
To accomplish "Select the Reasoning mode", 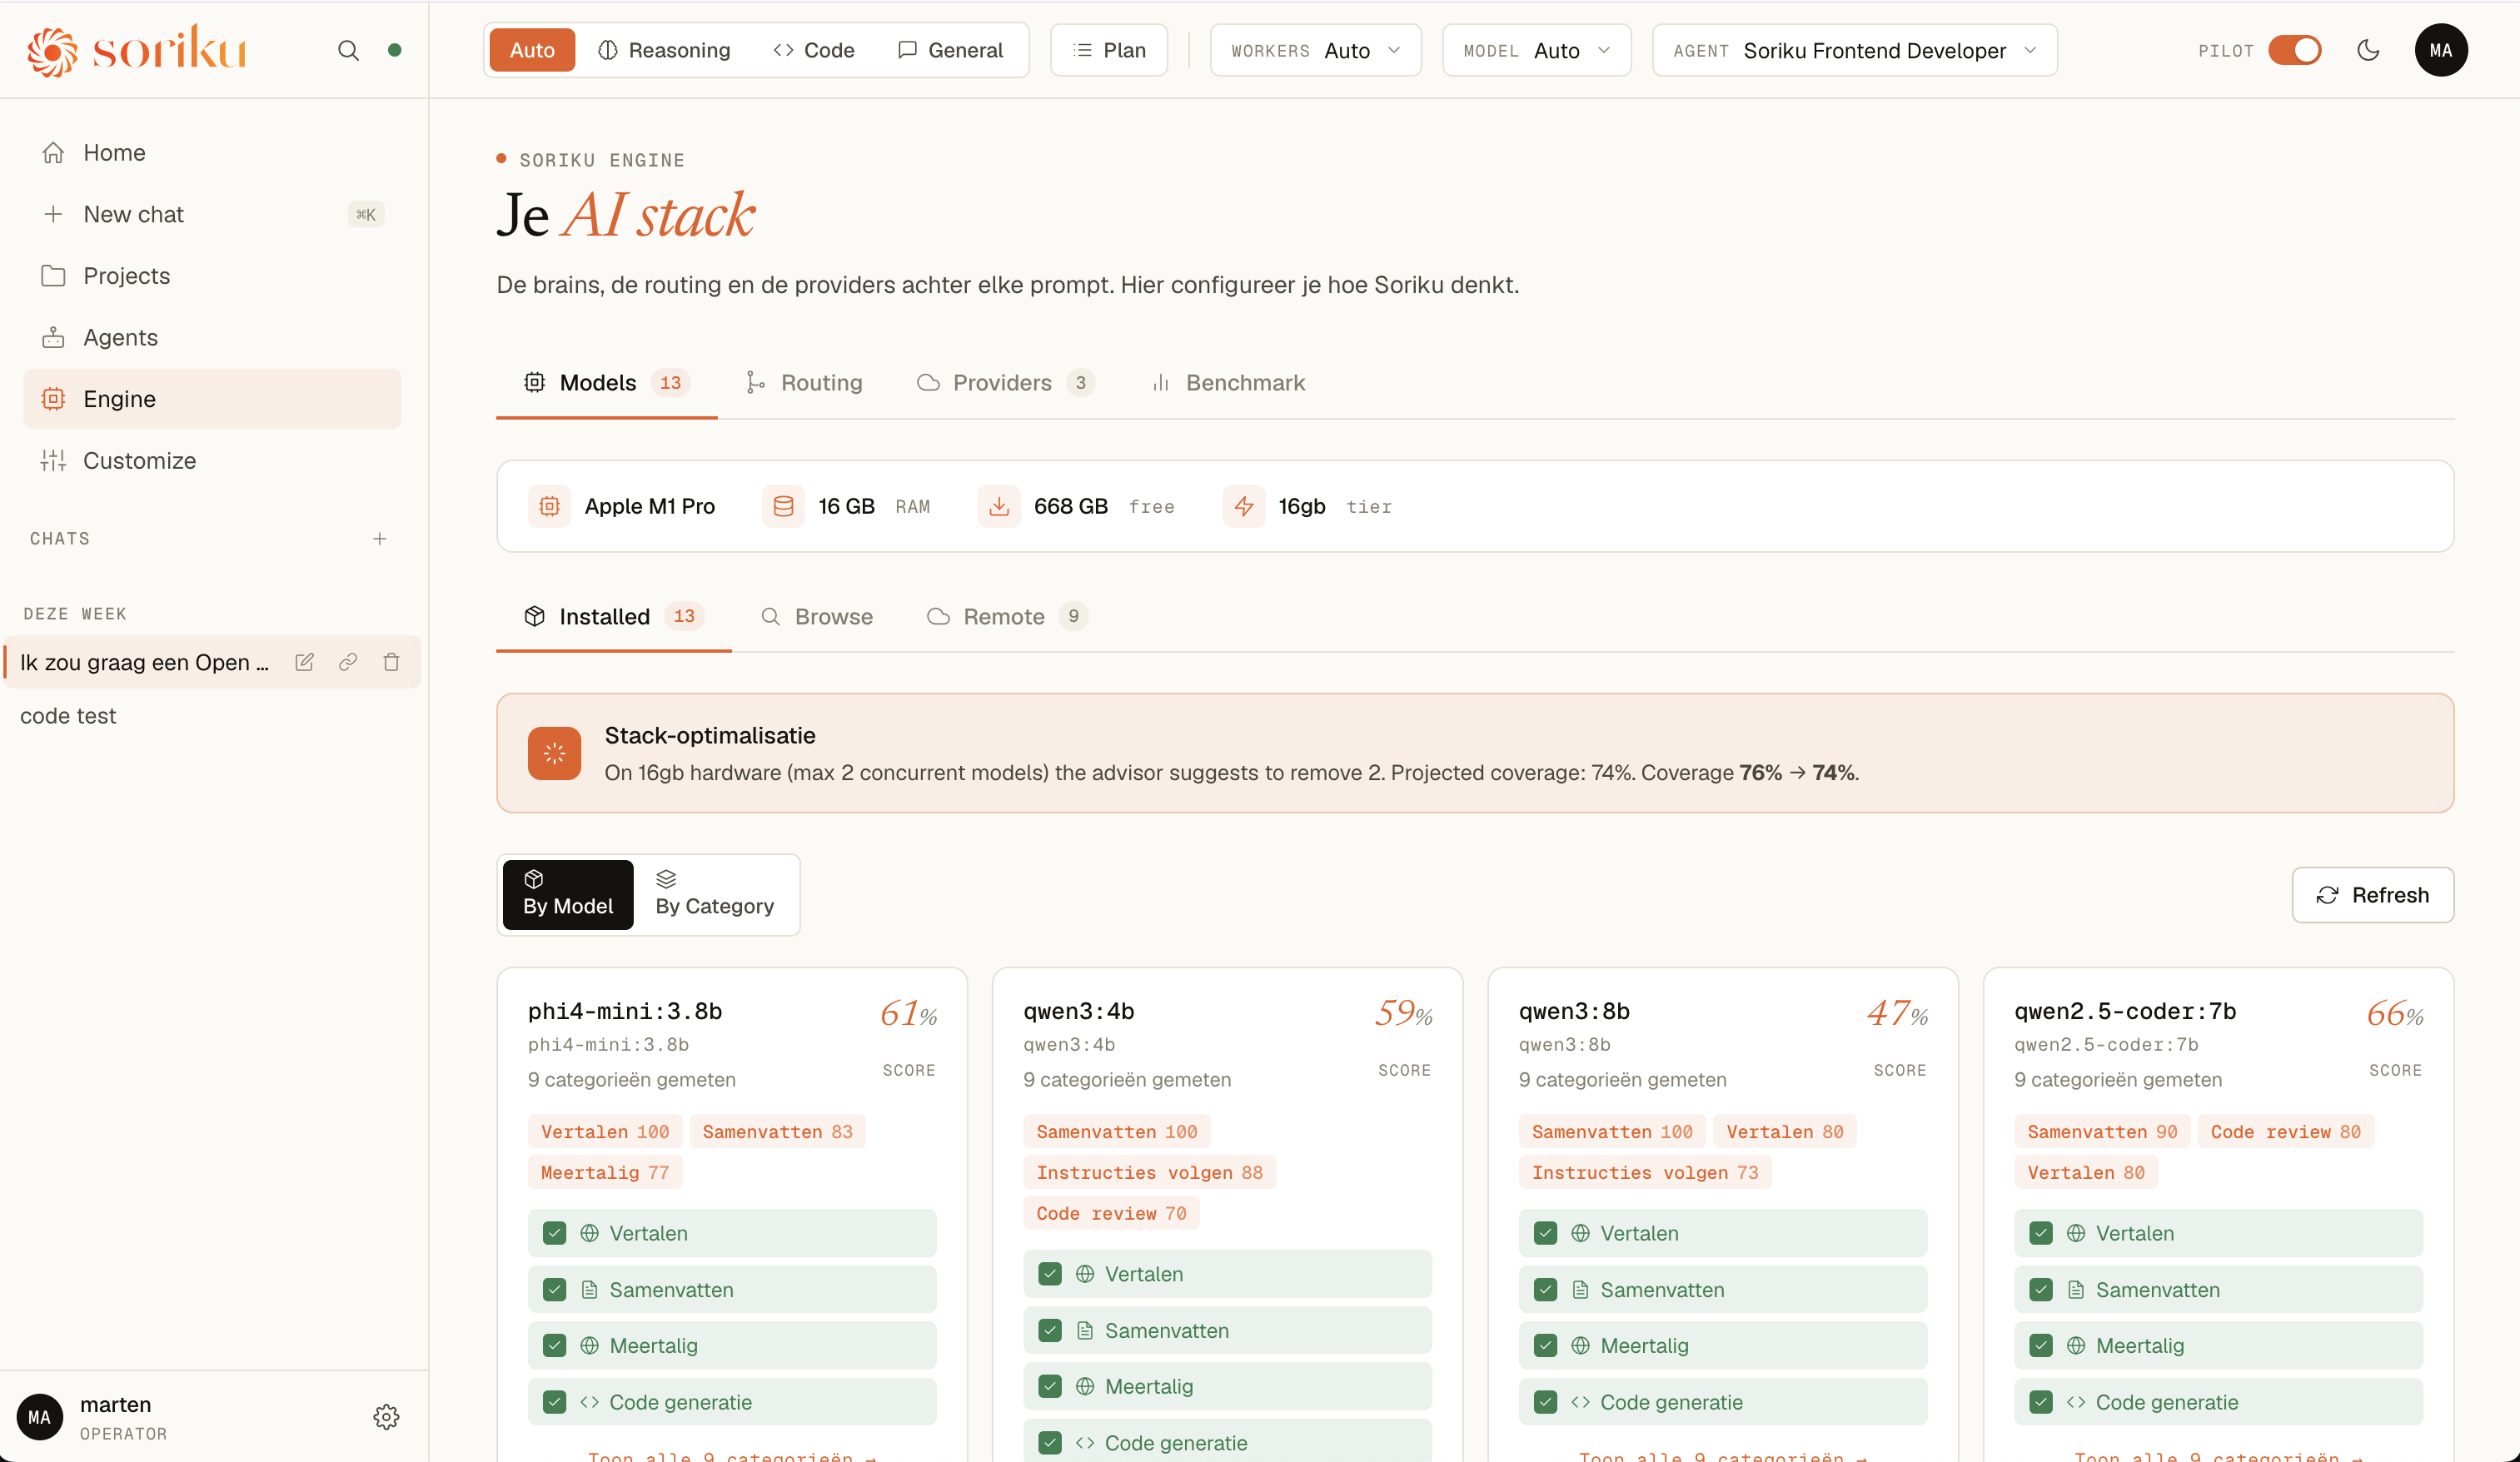I will (664, 50).
